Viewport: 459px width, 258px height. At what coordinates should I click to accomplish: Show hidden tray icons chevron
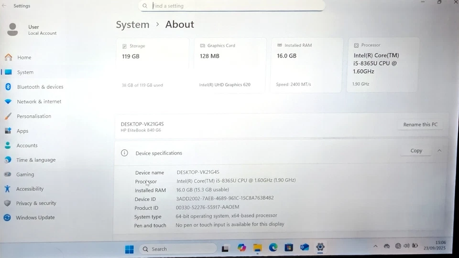click(x=375, y=246)
